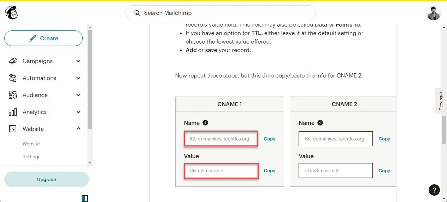This screenshot has height=202, width=447.
Task: Click info icon beside CNAME 2 Name
Action: pos(320,123)
